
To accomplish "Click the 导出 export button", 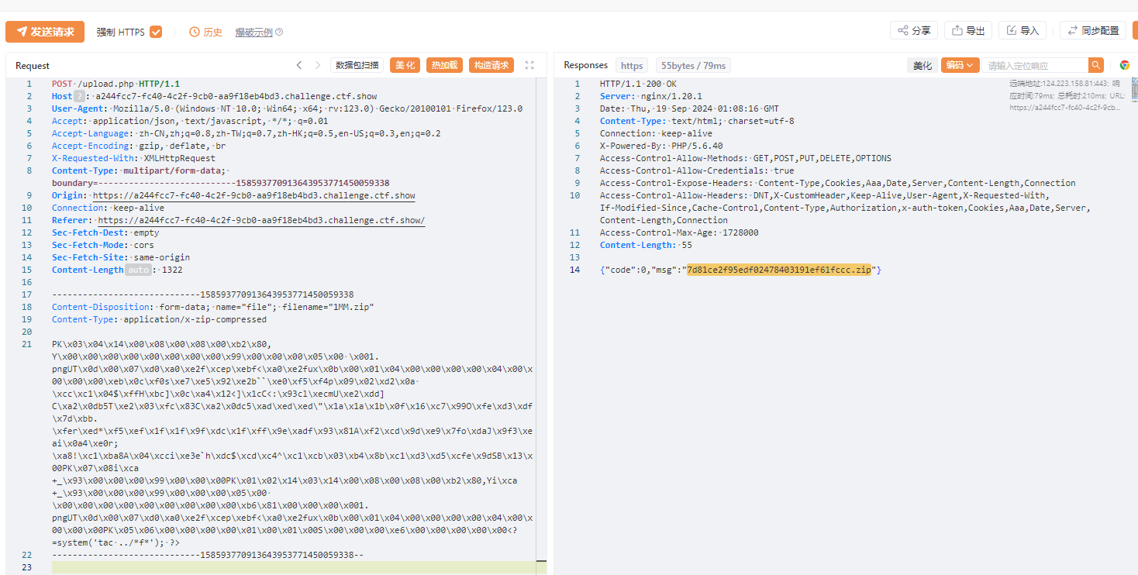I will pyautogui.click(x=968, y=30).
